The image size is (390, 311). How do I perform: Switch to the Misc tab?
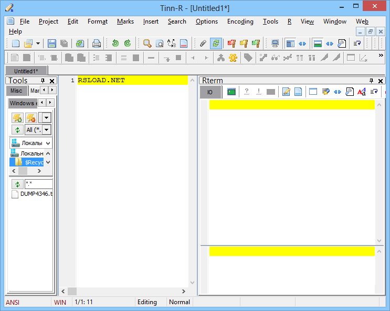(x=16, y=91)
